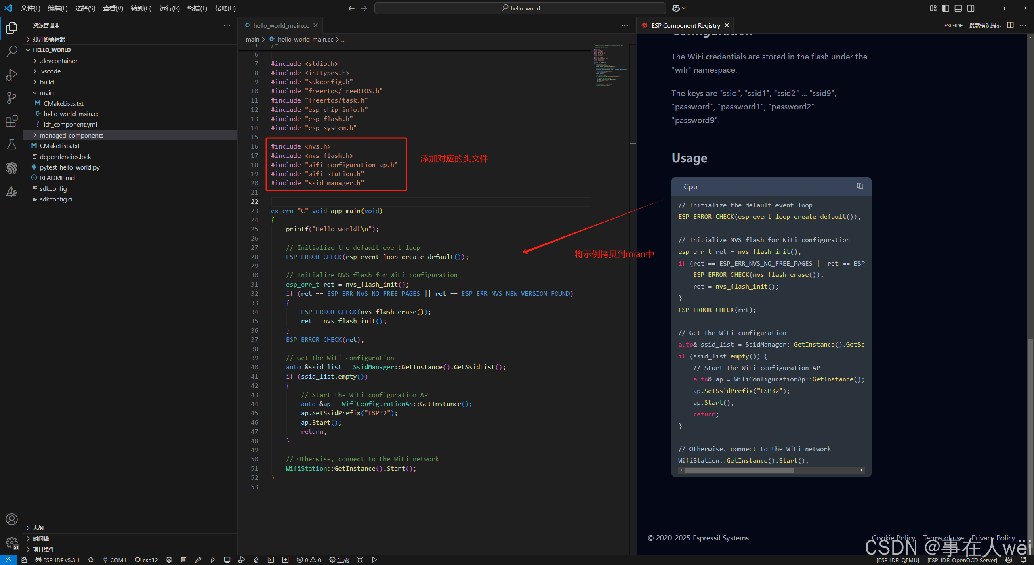Toggle the primary side bar layout button
This screenshot has height=565, width=1034.
coord(946,8)
